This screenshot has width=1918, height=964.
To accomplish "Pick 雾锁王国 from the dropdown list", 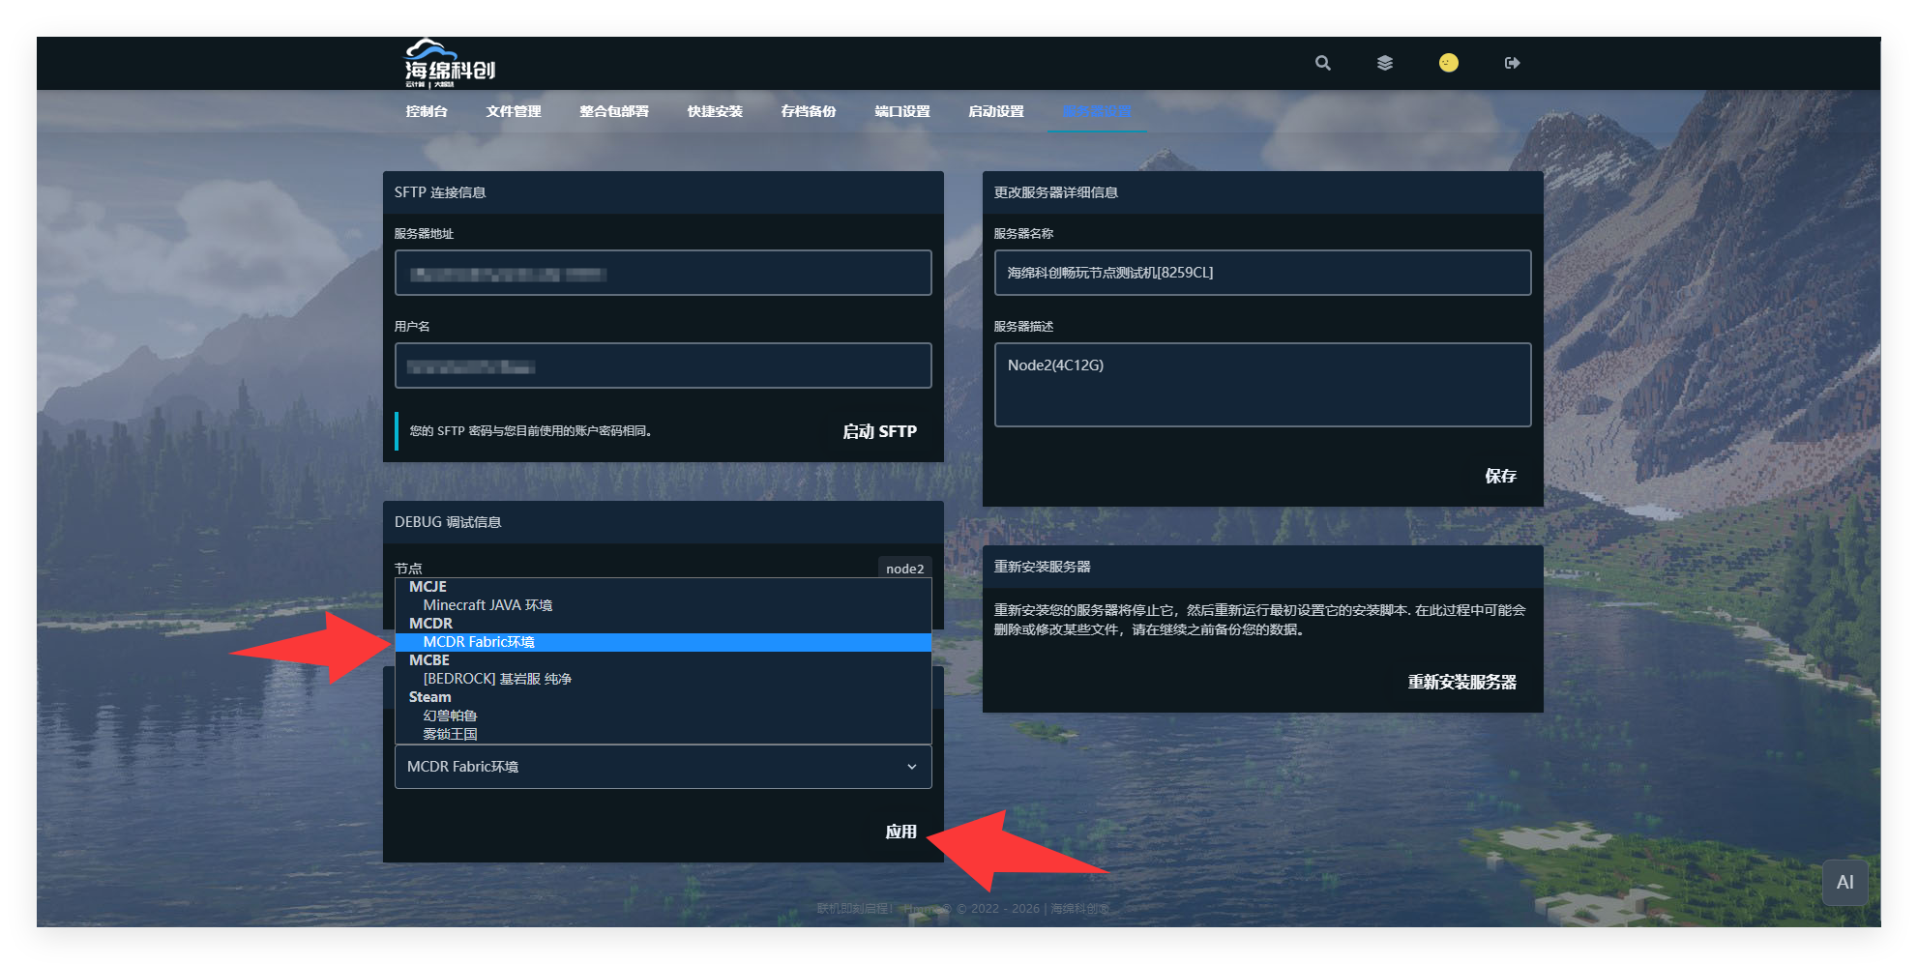I will tap(450, 734).
